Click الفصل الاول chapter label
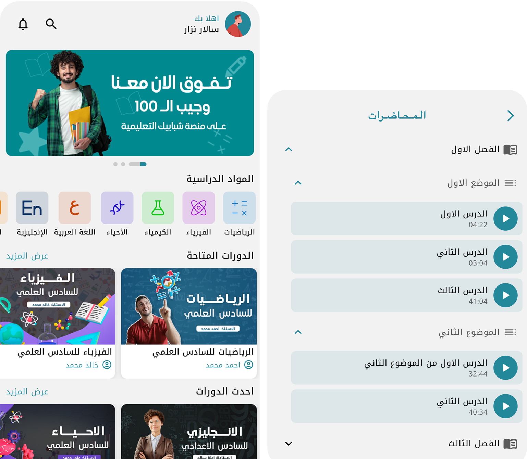Viewport: 527px width, 459px height. coord(475,150)
